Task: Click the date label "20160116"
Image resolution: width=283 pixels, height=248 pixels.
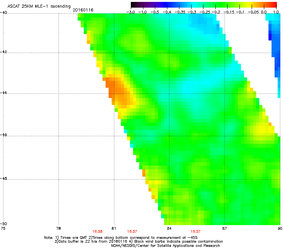Action: click(x=83, y=10)
